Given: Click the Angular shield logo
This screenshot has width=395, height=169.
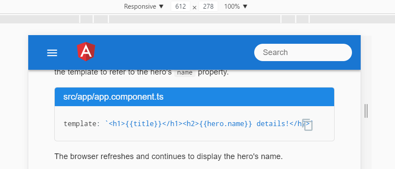Looking at the screenshot, I should coord(86,52).
